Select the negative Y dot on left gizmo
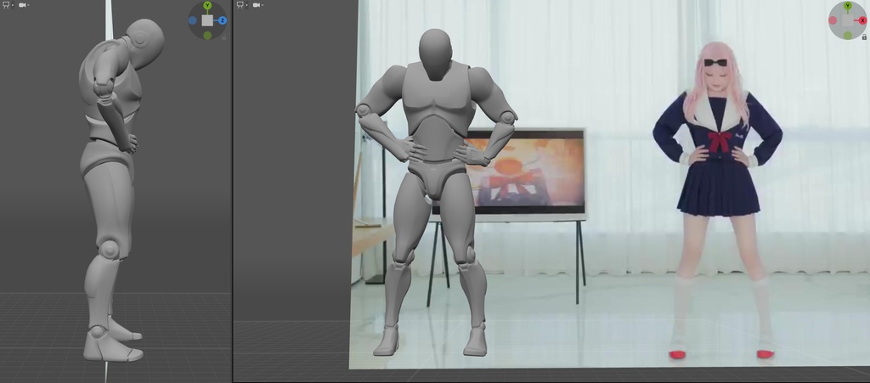Image resolution: width=870 pixels, height=383 pixels. 207,36
